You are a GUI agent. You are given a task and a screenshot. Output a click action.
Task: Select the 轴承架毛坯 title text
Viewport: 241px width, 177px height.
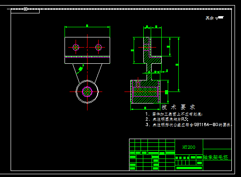pyautogui.click(x=216, y=157)
